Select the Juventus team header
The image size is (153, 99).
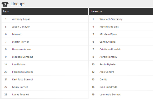(x=121, y=11)
